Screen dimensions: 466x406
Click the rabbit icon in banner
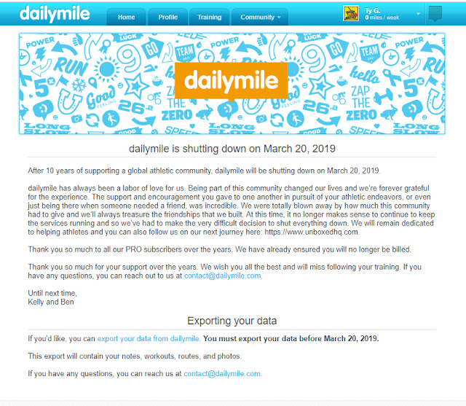tap(204, 113)
